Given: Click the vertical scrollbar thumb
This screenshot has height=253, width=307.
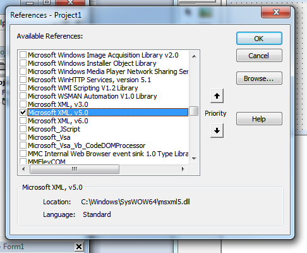Looking at the screenshot, I should point(194,111).
